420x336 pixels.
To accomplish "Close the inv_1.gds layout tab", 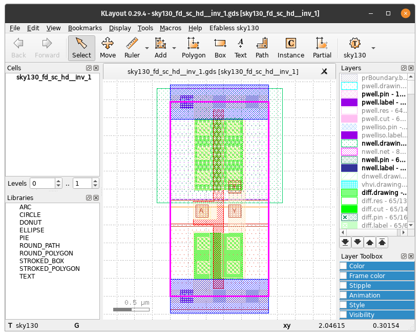I will click(324, 71).
